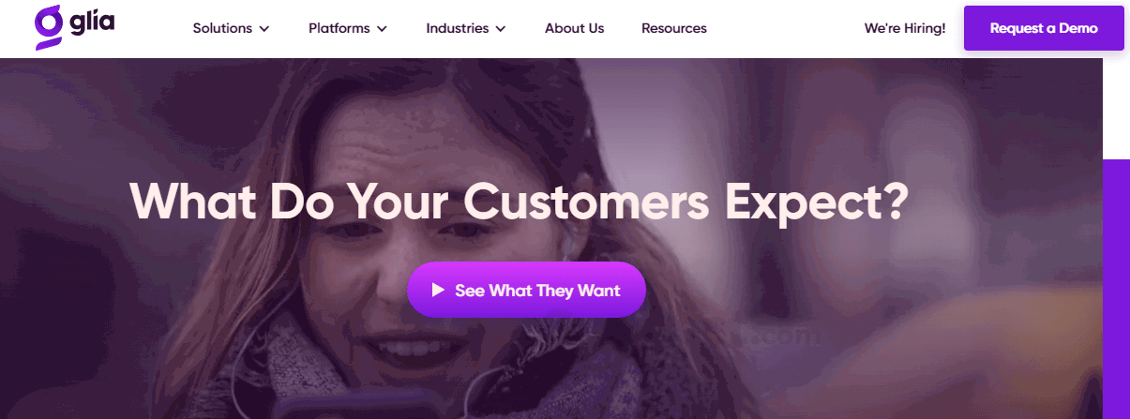
Task: Expand the chevron beside Solutions
Action: [x=264, y=29]
